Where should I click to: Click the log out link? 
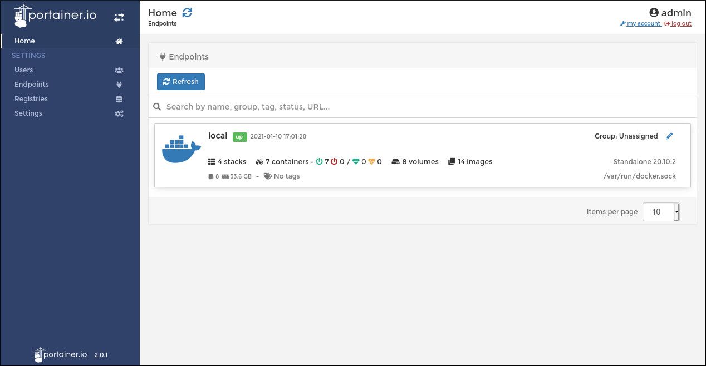682,23
